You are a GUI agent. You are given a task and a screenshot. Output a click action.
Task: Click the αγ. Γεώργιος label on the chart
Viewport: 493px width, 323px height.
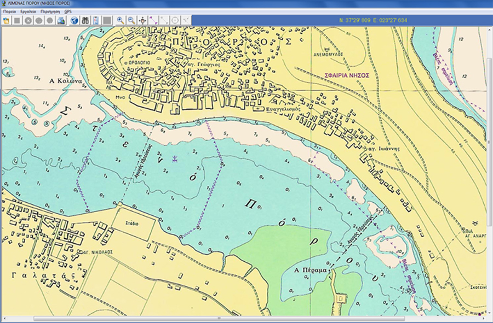tap(204, 64)
